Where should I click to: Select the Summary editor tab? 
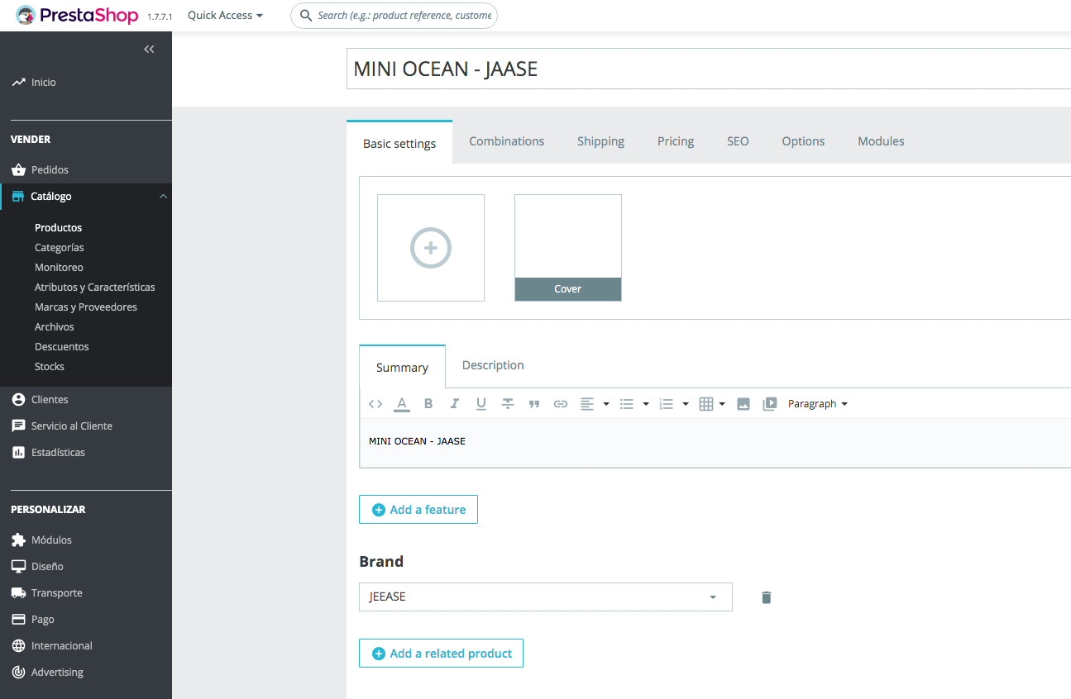(402, 368)
